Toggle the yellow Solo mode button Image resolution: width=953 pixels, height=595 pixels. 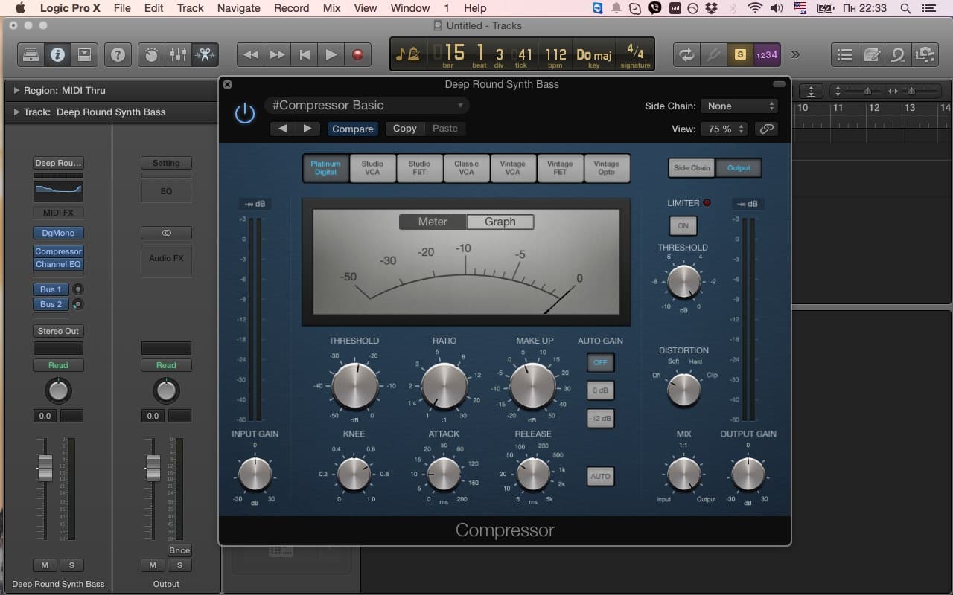(x=740, y=54)
